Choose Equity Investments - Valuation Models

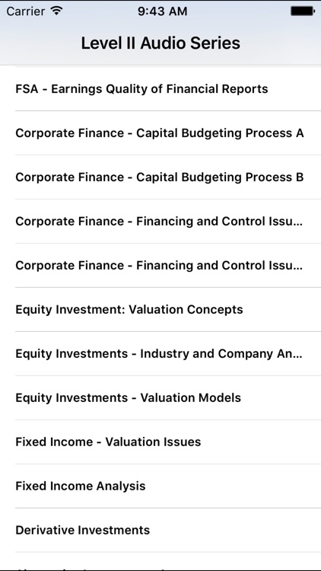pyautogui.click(x=160, y=397)
